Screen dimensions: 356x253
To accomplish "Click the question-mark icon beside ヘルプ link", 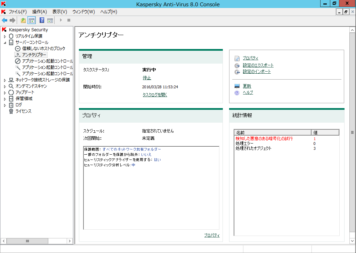I will [237, 93].
